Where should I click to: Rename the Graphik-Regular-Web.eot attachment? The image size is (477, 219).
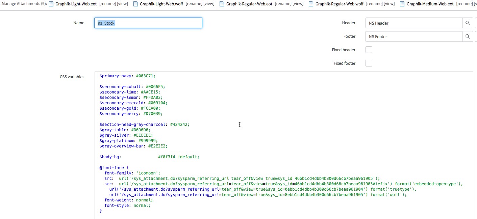pos(283,4)
